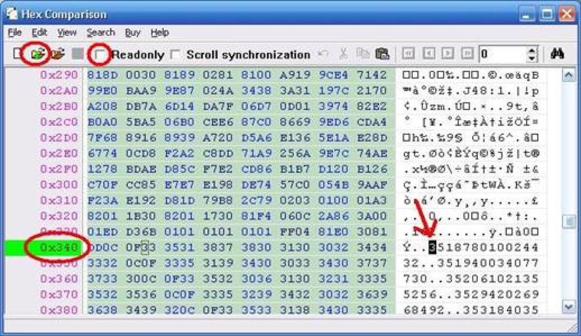Click the next difference button
This screenshot has width=581, height=336.
click(x=448, y=54)
